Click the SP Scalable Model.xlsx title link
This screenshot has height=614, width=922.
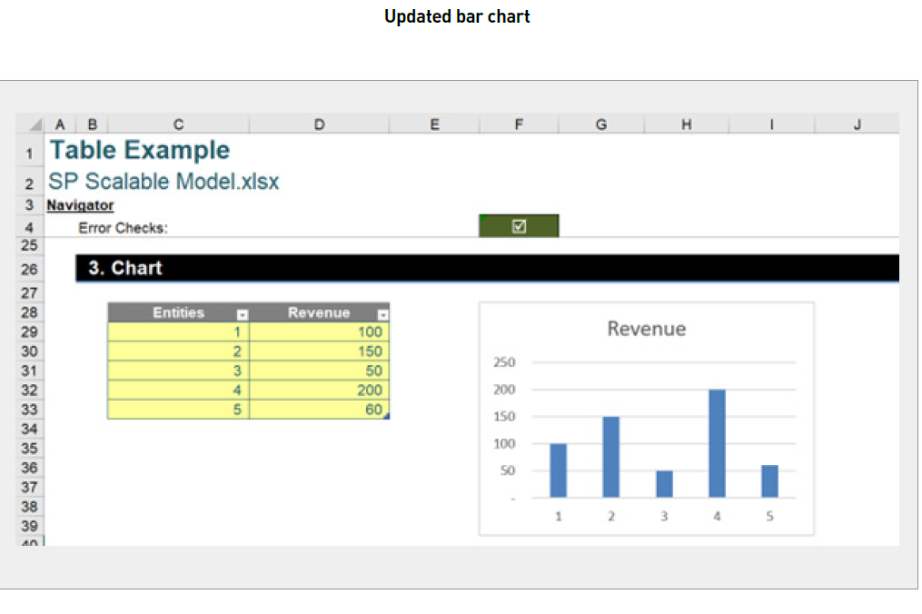(164, 181)
